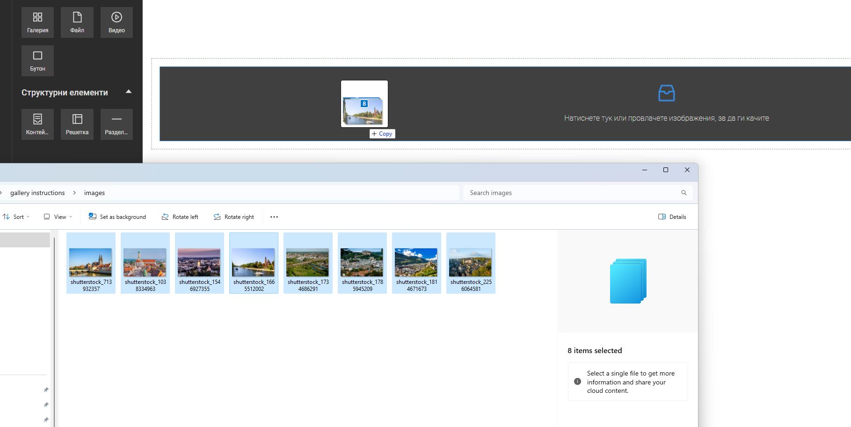The height and width of the screenshot is (427, 851).
Task: Toggle the Details pane
Action: tap(672, 217)
